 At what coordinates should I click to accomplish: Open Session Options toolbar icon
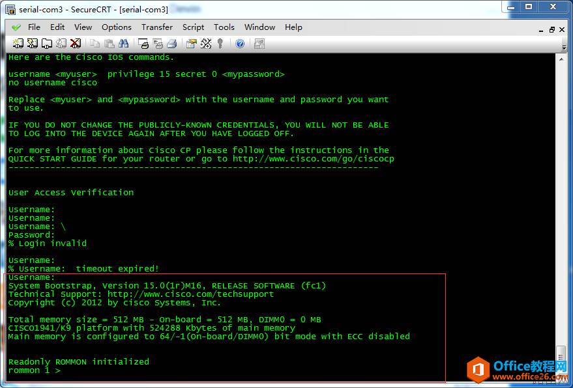[192, 44]
